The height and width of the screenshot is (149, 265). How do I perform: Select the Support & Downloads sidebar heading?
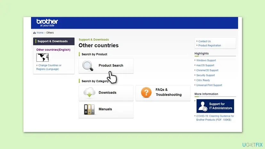point(54,41)
